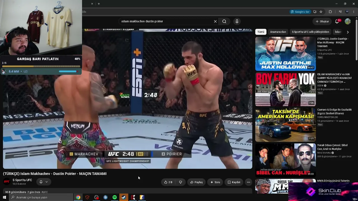Open the Counter-Strike icon in taskbar

coord(142,197)
